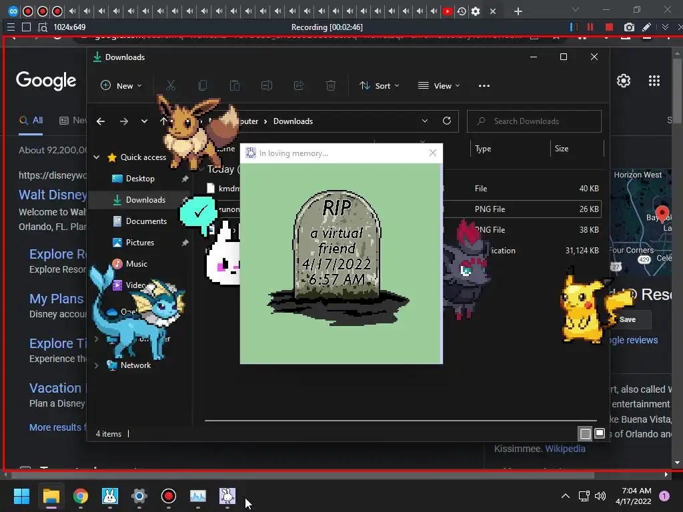The width and height of the screenshot is (683, 512).
Task: Open the New item dropdown in Downloads
Action: pos(121,86)
